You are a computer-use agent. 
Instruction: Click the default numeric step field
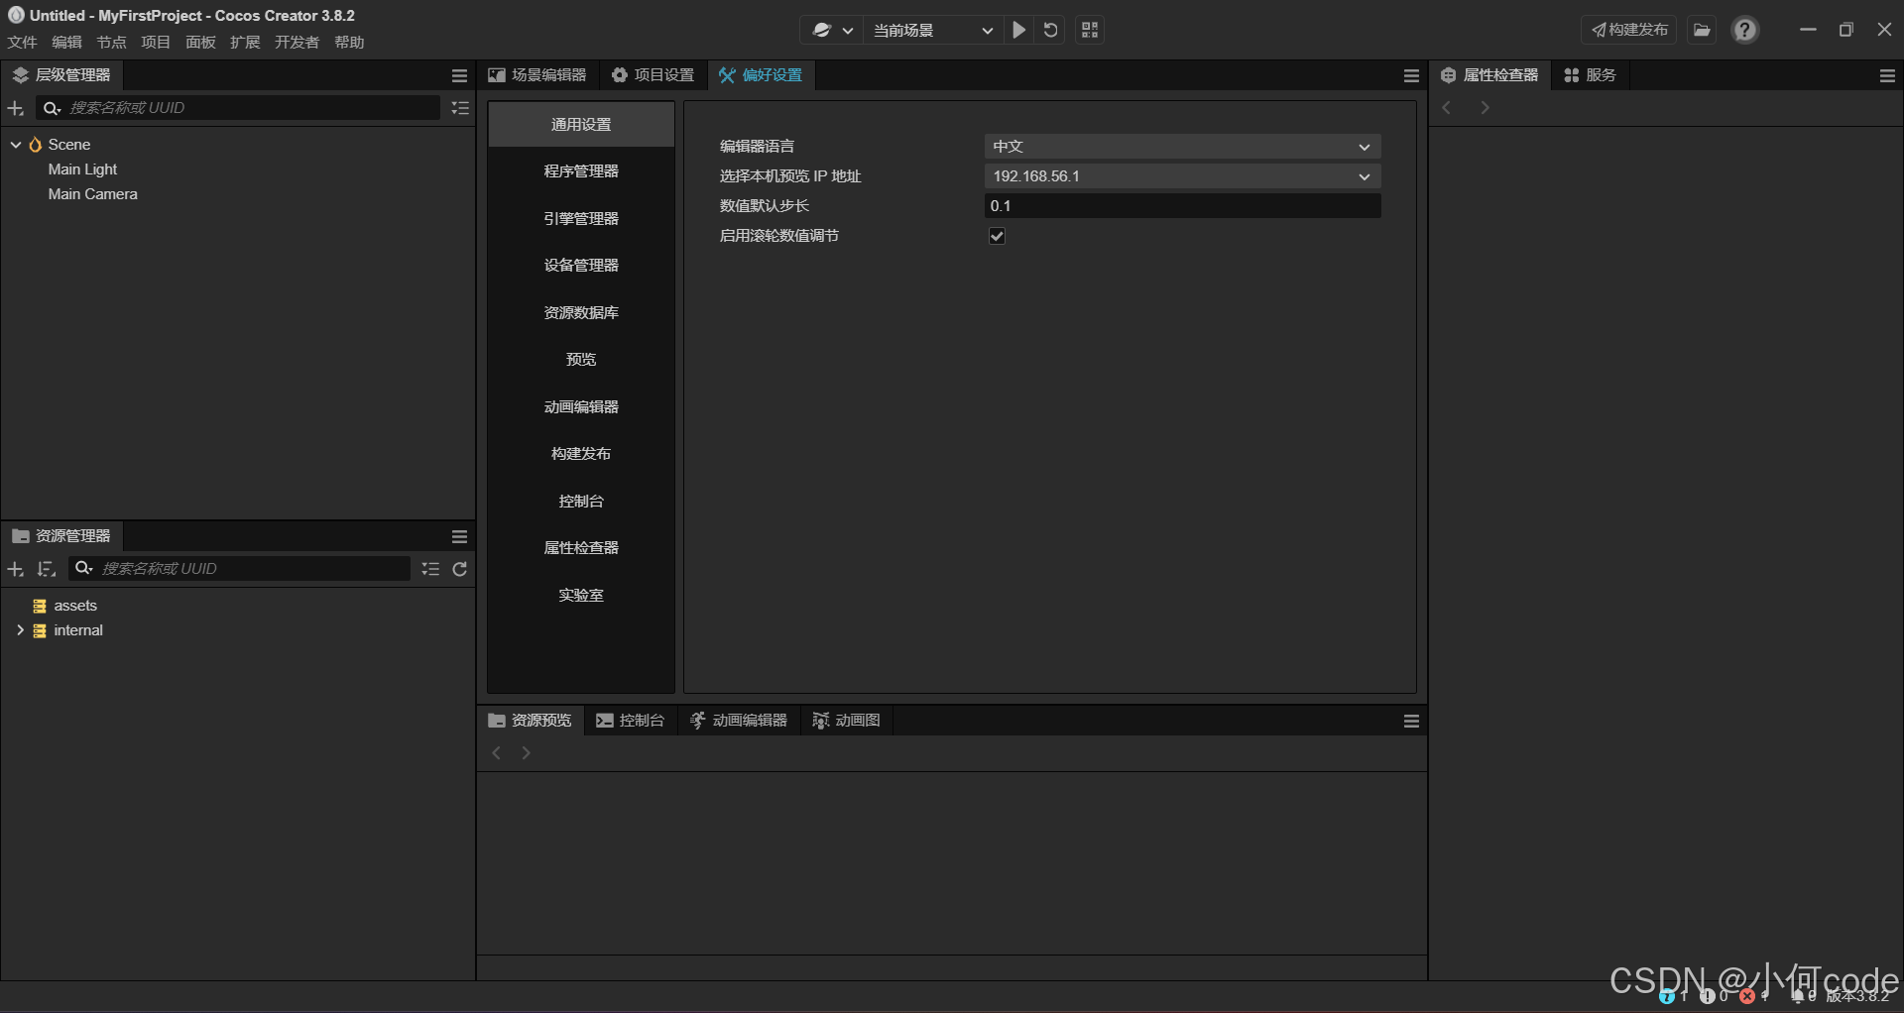pos(1182,206)
